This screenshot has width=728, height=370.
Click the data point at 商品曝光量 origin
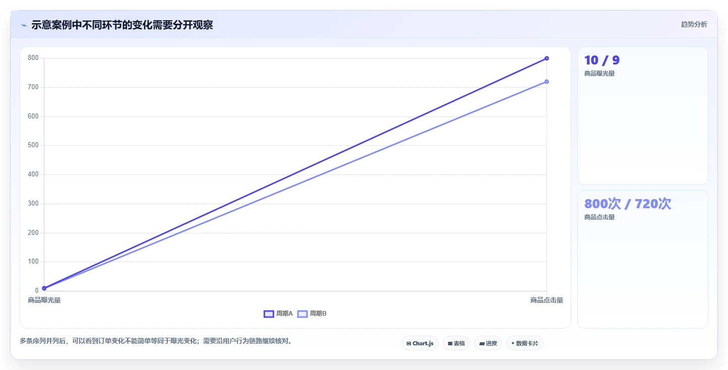[44, 288]
